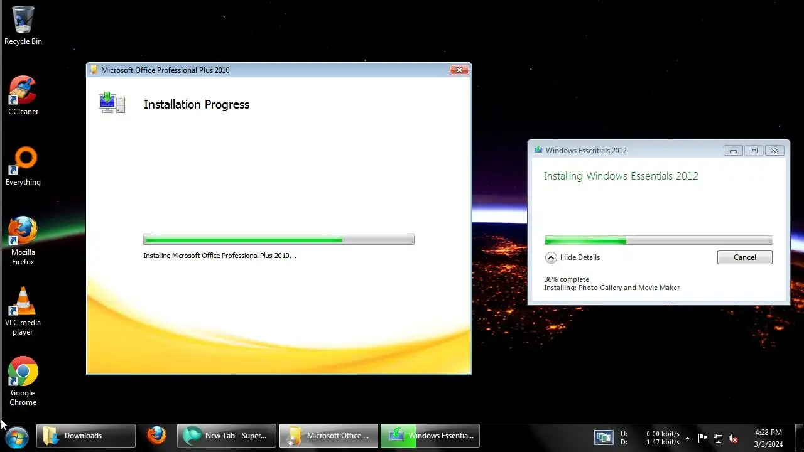
Task: Click the "Installation Progress" heading
Action: click(197, 105)
